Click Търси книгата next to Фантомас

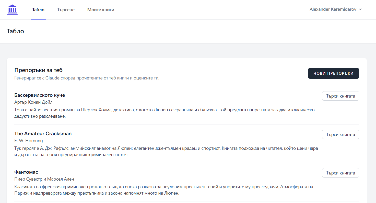pyautogui.click(x=340, y=173)
